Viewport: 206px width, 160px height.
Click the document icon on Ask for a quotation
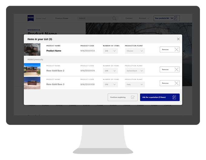tap(174, 97)
